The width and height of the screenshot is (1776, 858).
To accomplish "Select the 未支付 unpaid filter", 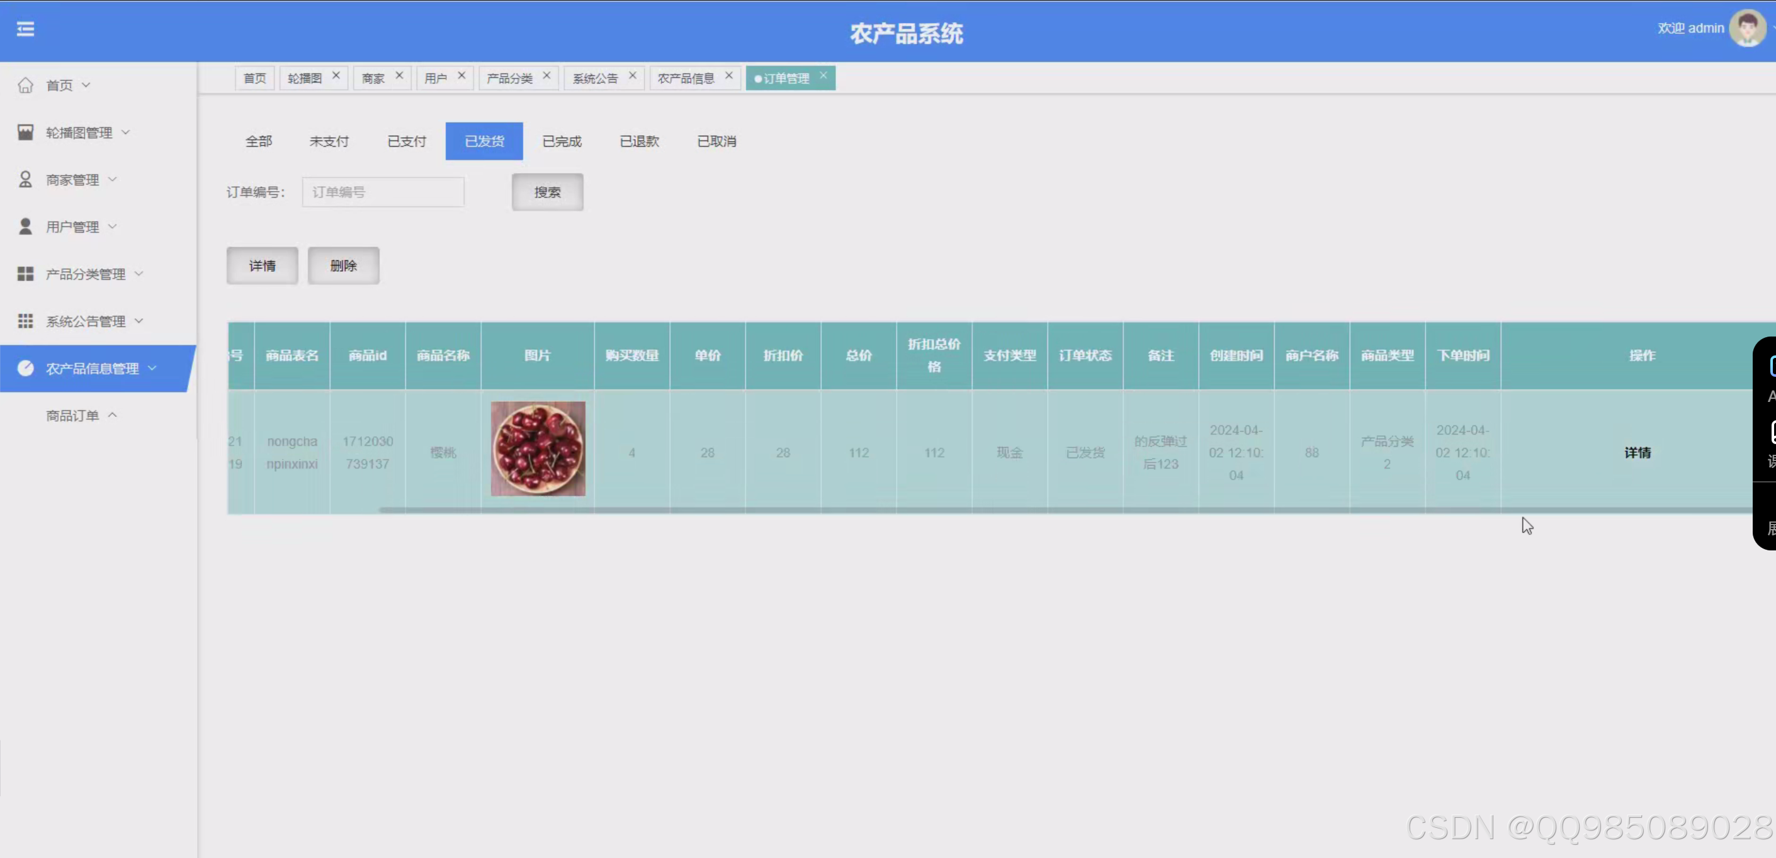I will (329, 140).
